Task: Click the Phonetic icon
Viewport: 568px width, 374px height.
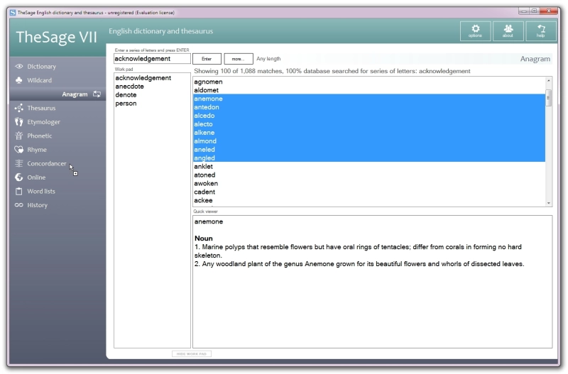Action: 19,136
